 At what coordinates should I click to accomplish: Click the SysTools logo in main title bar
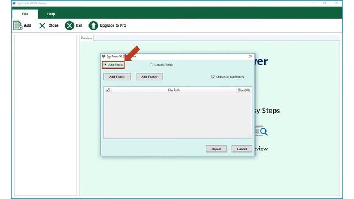(14, 3)
